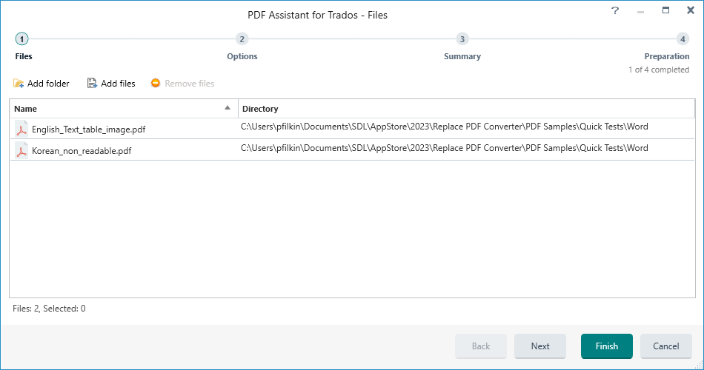The image size is (704, 370).
Task: Cancel the PDF Assistant wizard
Action: pyautogui.click(x=666, y=346)
